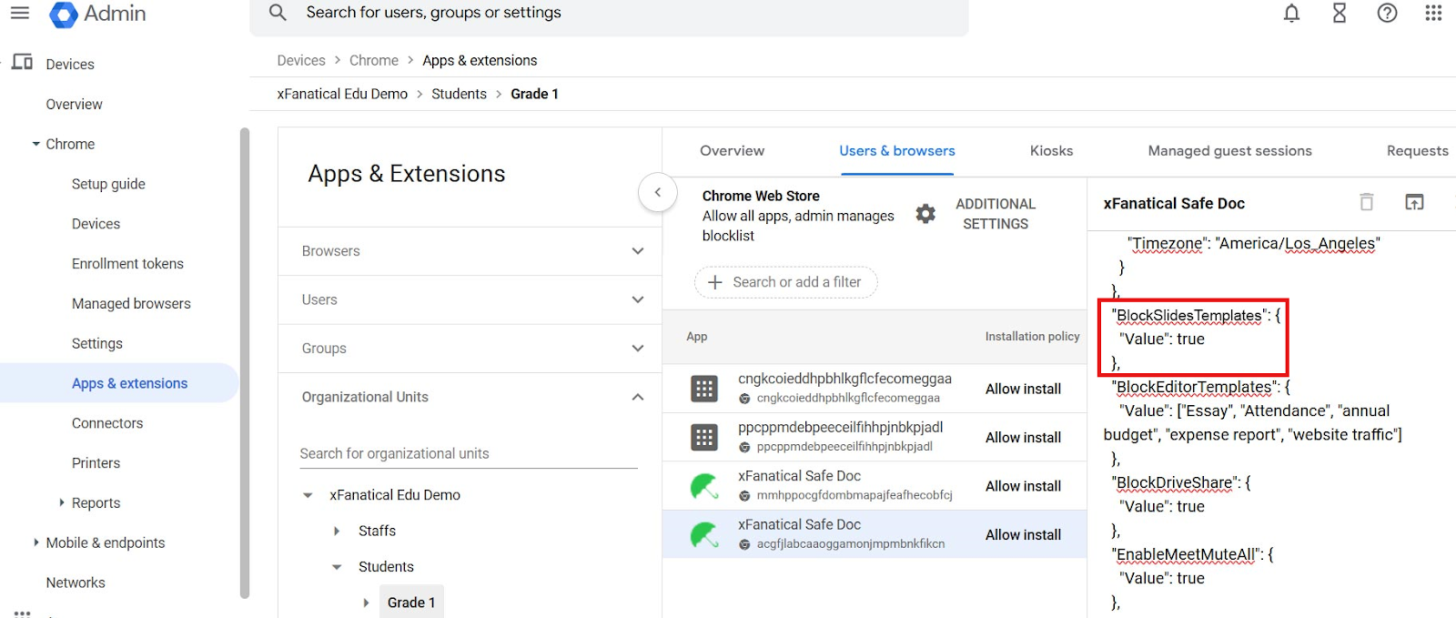
Task: Click the Google Admin logo
Action: [97, 14]
